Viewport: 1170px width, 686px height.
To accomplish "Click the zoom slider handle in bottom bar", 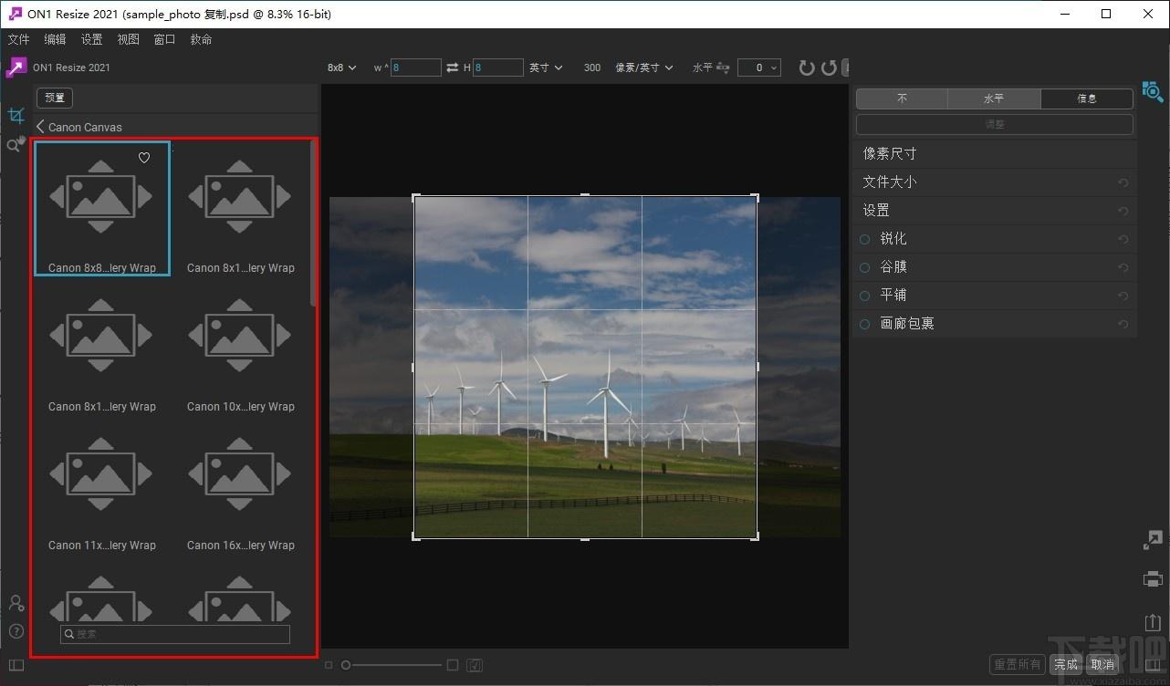I will click(346, 665).
